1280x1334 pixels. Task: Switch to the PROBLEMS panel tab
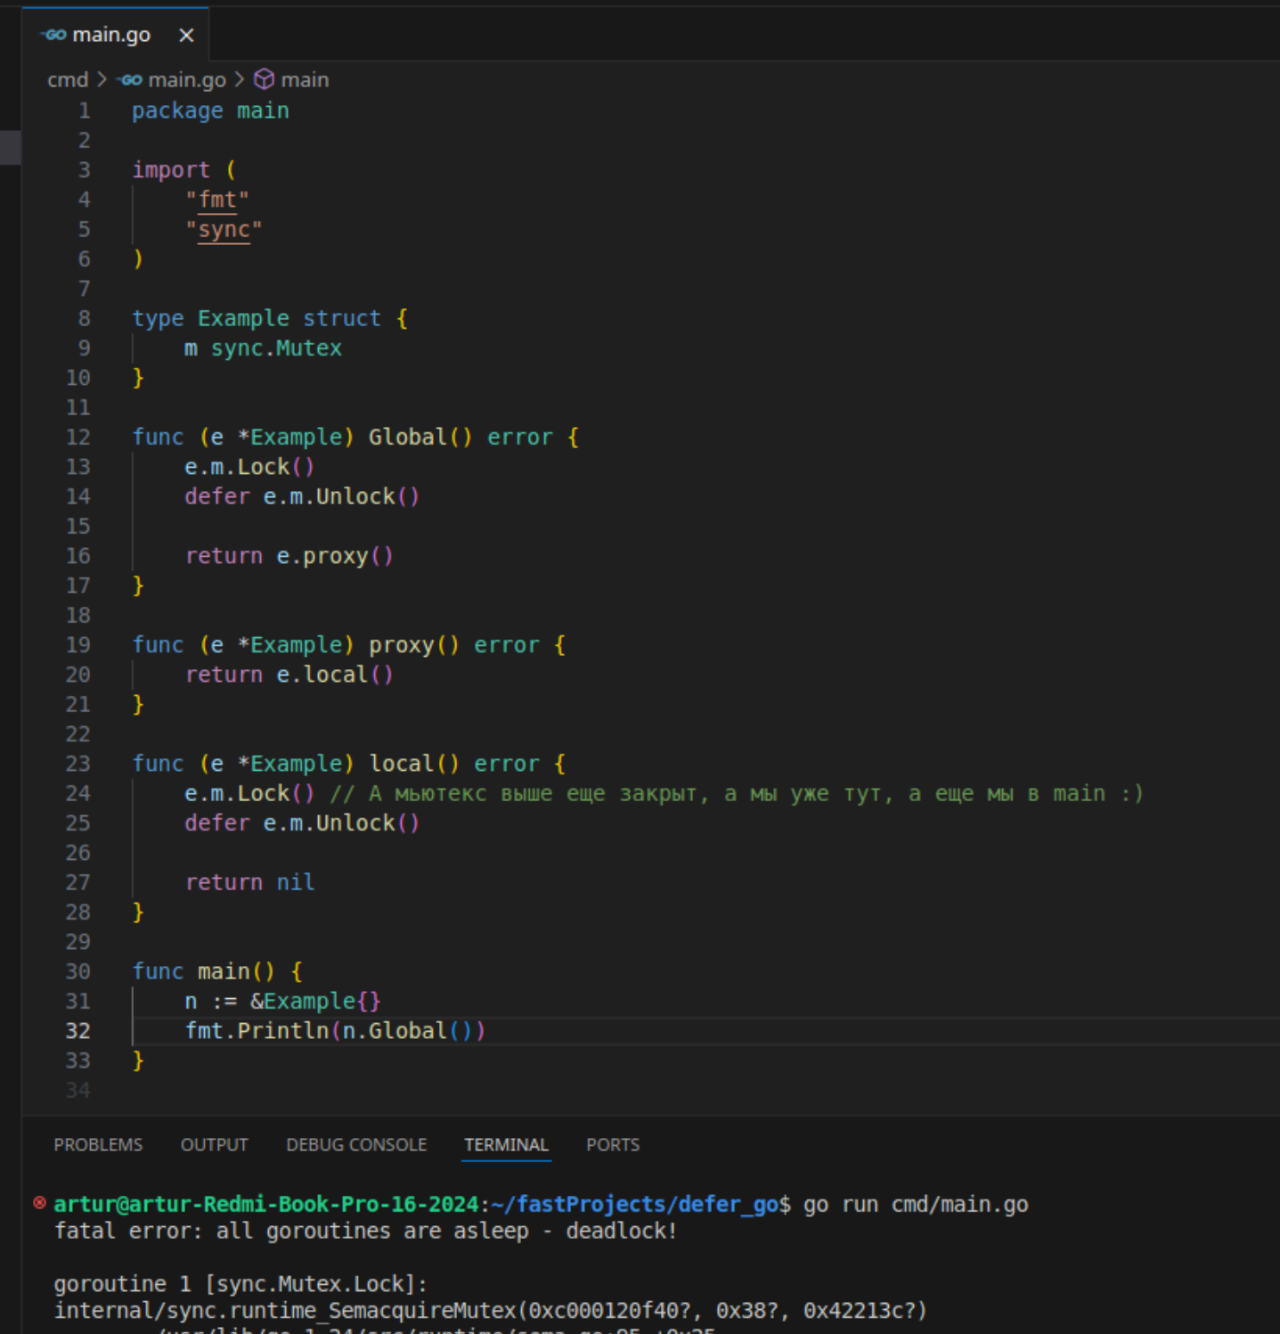[98, 1145]
